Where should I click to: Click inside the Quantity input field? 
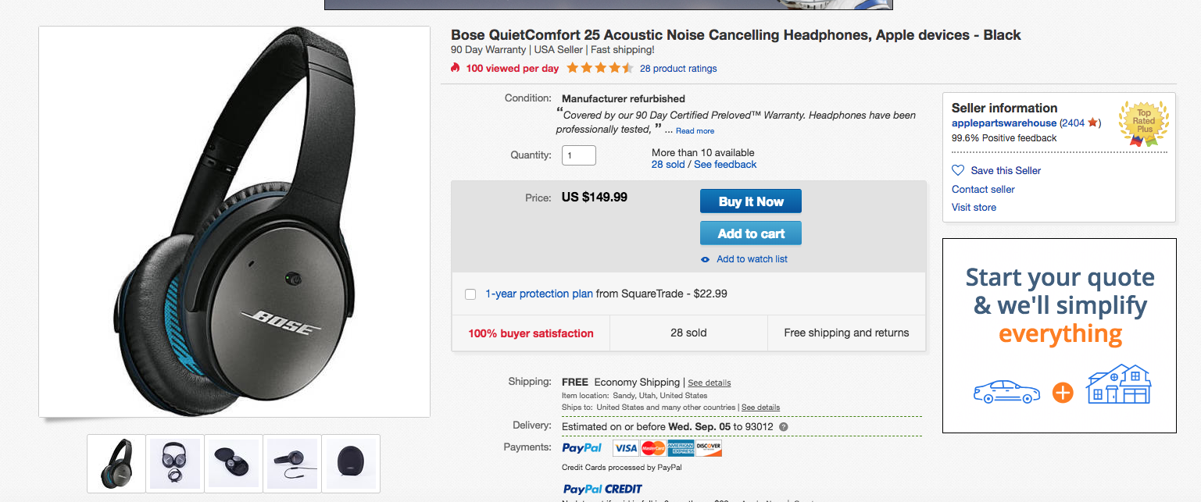[578, 155]
